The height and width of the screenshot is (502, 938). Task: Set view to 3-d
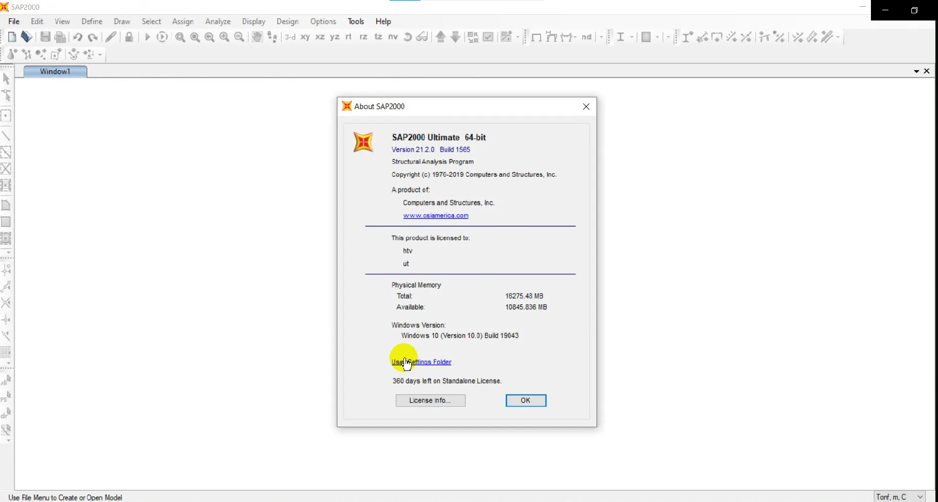point(290,37)
